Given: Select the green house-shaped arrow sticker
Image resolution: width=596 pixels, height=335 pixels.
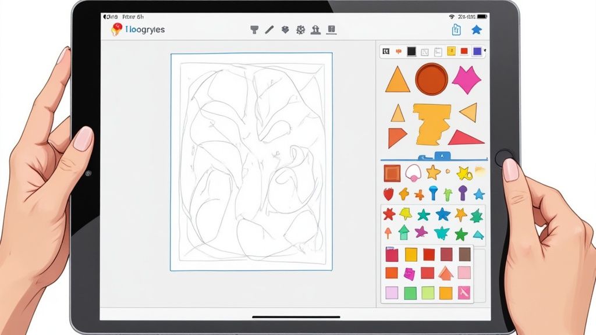Looking at the screenshot, I should (x=404, y=232).
